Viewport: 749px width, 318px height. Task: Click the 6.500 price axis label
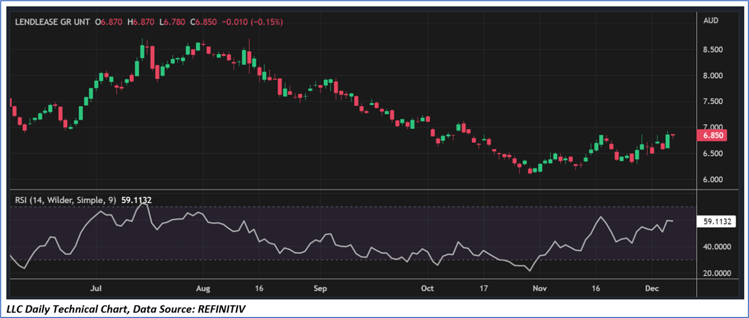[713, 154]
